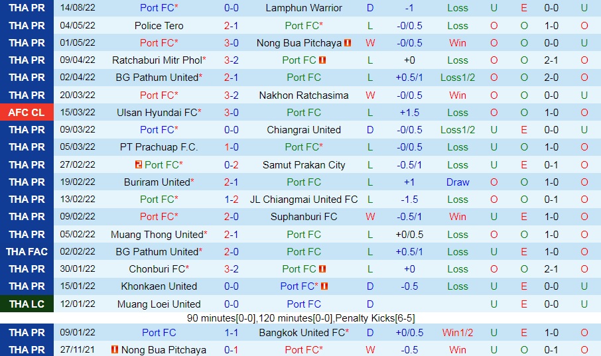Viewport: 601px width, 356px height.
Task: Click red card icon beside Port FC, 15/01/22 row
Action: (x=324, y=286)
